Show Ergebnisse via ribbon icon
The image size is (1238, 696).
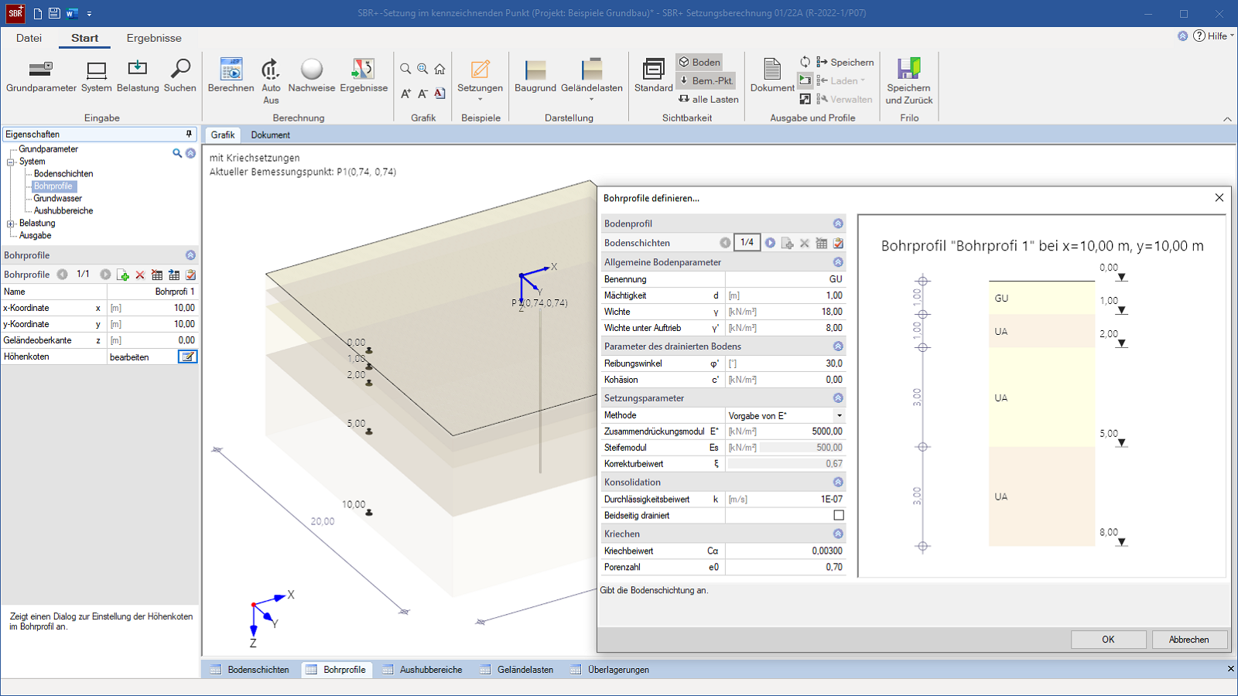[364, 76]
